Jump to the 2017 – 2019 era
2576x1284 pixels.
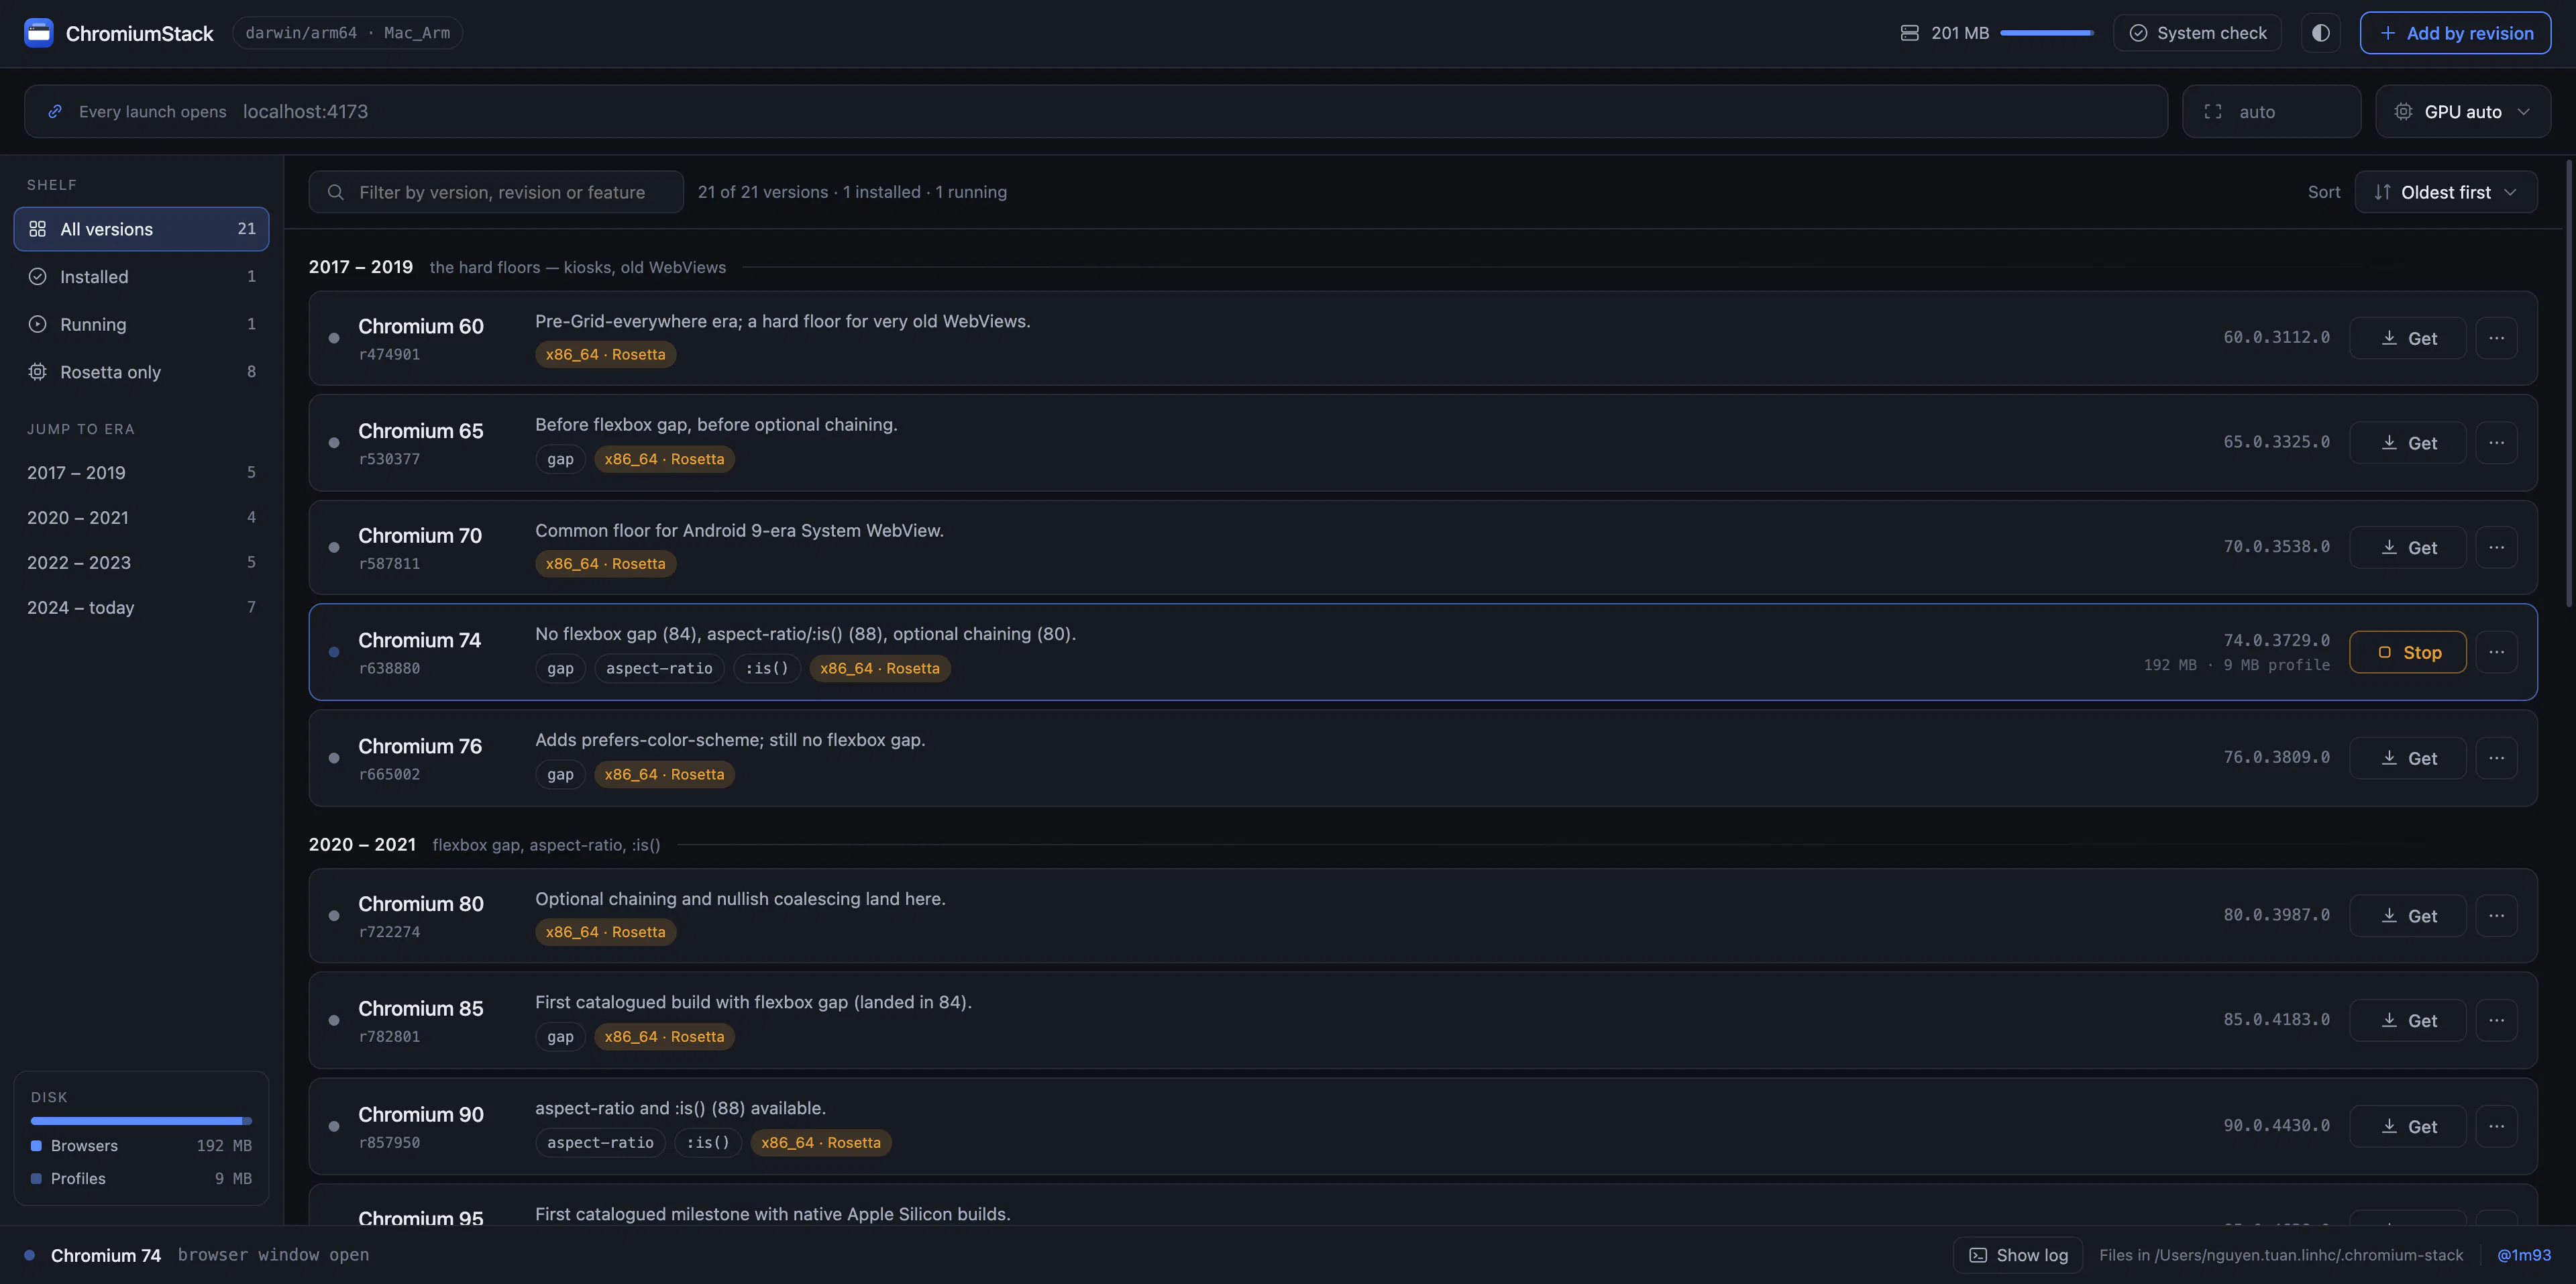pos(141,472)
